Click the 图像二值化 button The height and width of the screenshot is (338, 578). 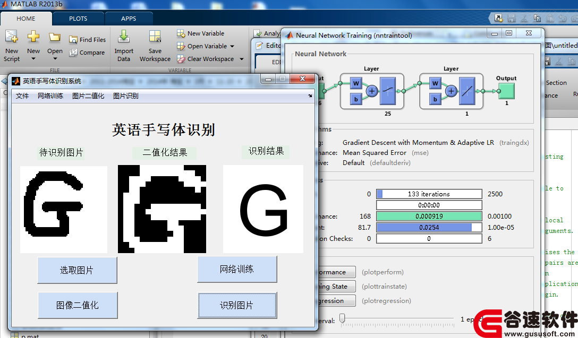click(x=78, y=305)
